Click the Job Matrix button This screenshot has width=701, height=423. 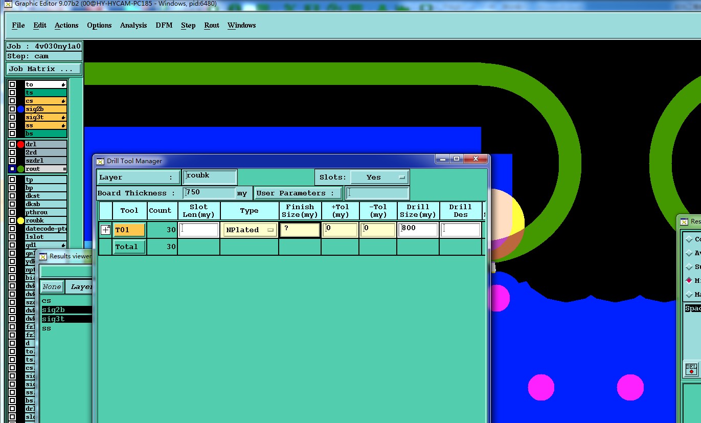pyautogui.click(x=44, y=69)
